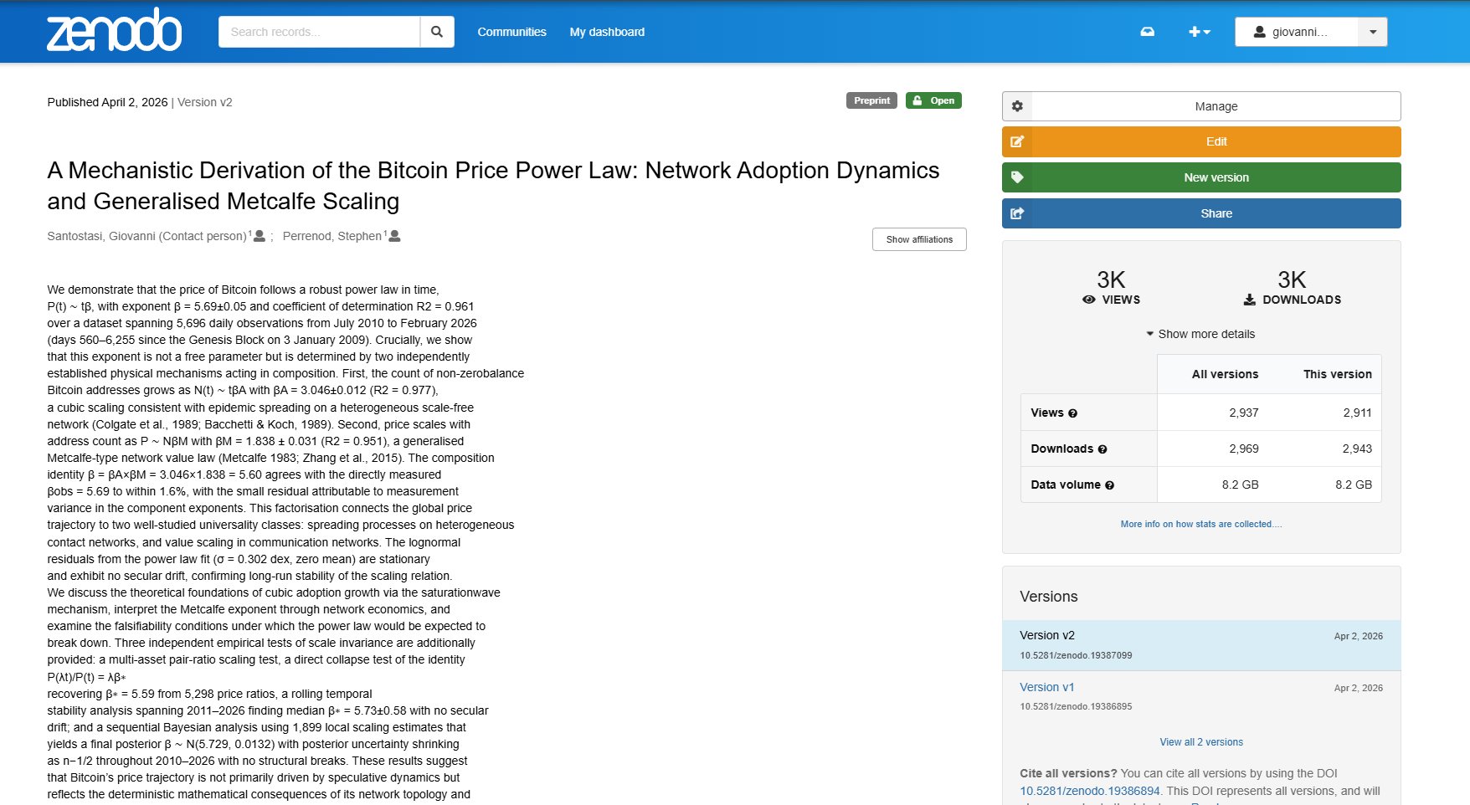1470x805 pixels.
Task: Click the Data volume help icon
Action: 1109,485
